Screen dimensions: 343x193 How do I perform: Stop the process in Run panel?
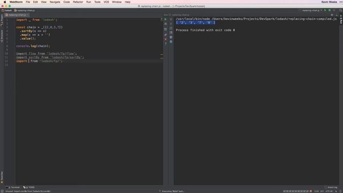coord(166,24)
